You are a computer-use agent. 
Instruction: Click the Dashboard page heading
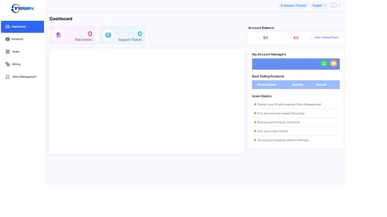pos(61,19)
